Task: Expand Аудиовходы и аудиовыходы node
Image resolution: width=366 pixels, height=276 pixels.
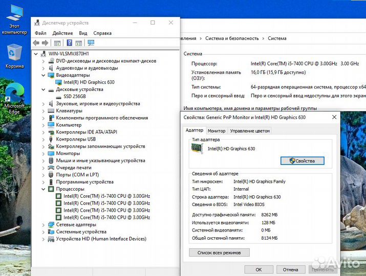Action: click(43, 68)
